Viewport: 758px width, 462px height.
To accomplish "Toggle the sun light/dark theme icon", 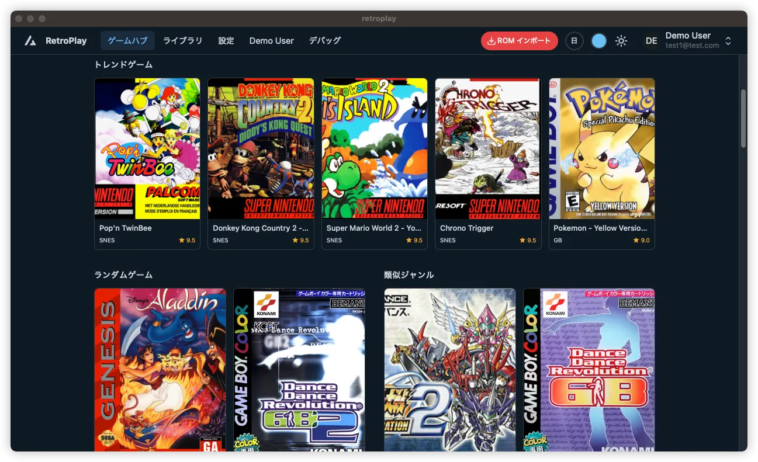I will point(621,41).
